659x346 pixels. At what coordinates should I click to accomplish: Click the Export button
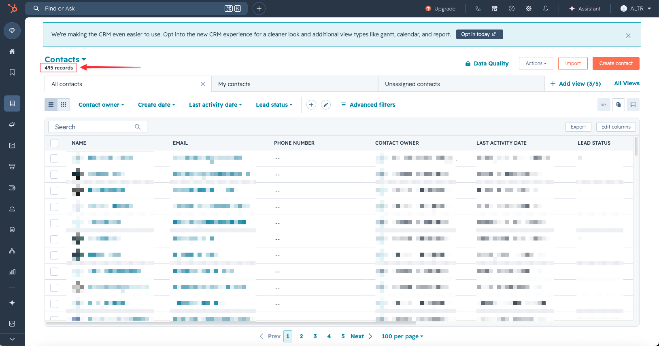click(578, 127)
